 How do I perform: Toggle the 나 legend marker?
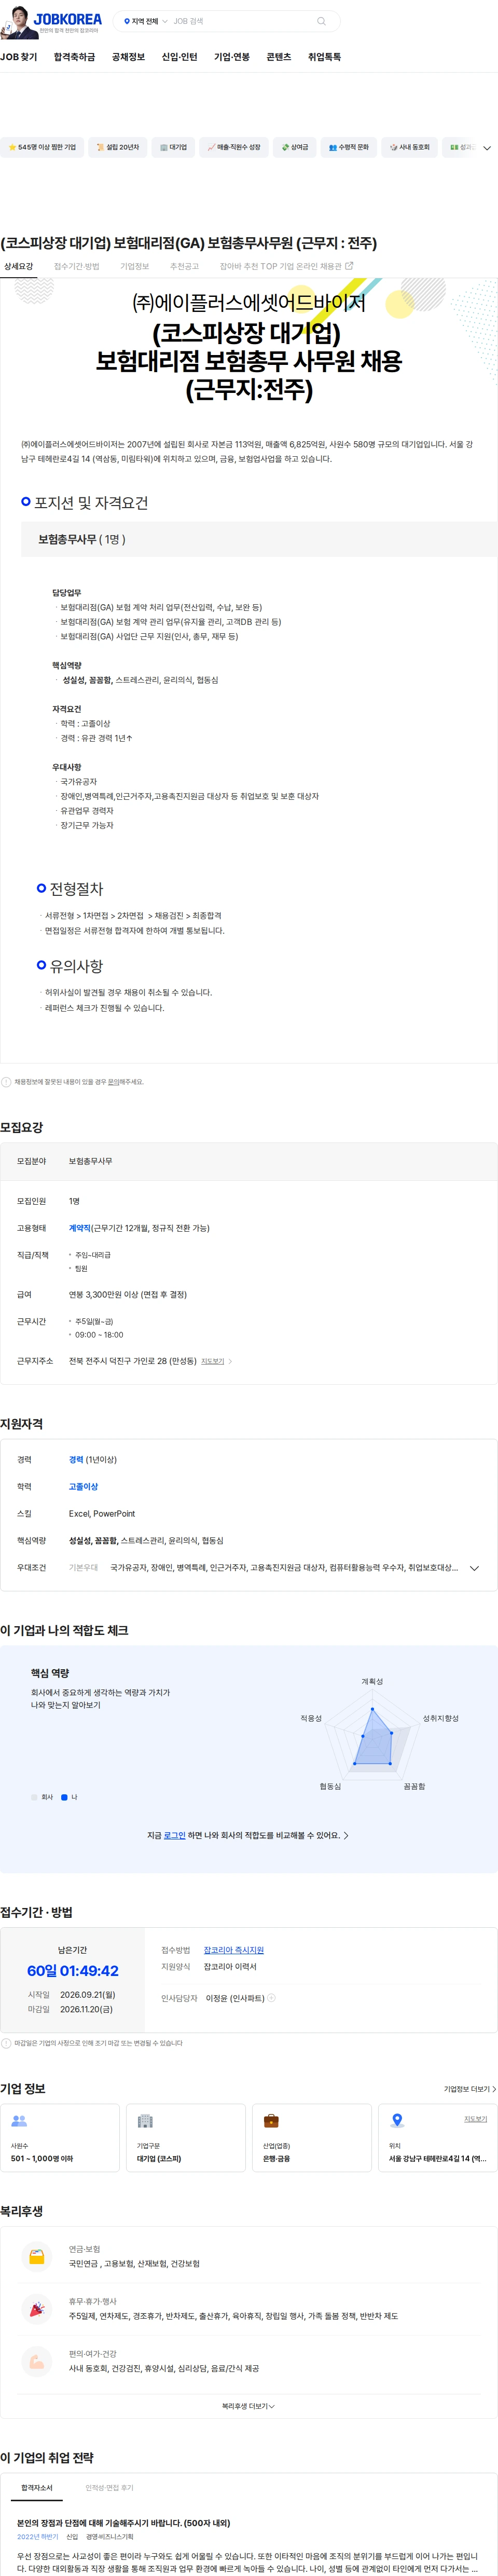pos(64,1797)
